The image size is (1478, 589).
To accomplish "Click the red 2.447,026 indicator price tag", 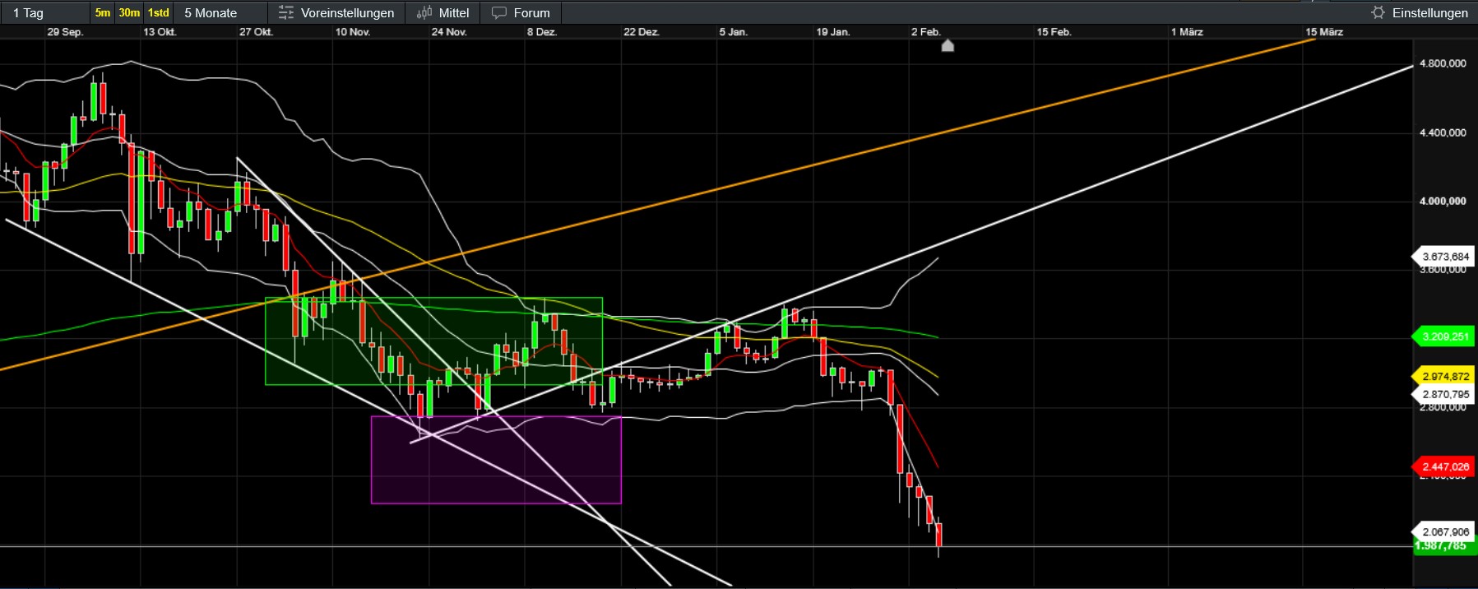I will [1445, 466].
